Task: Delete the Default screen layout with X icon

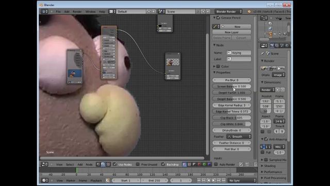Action: pos(154,11)
